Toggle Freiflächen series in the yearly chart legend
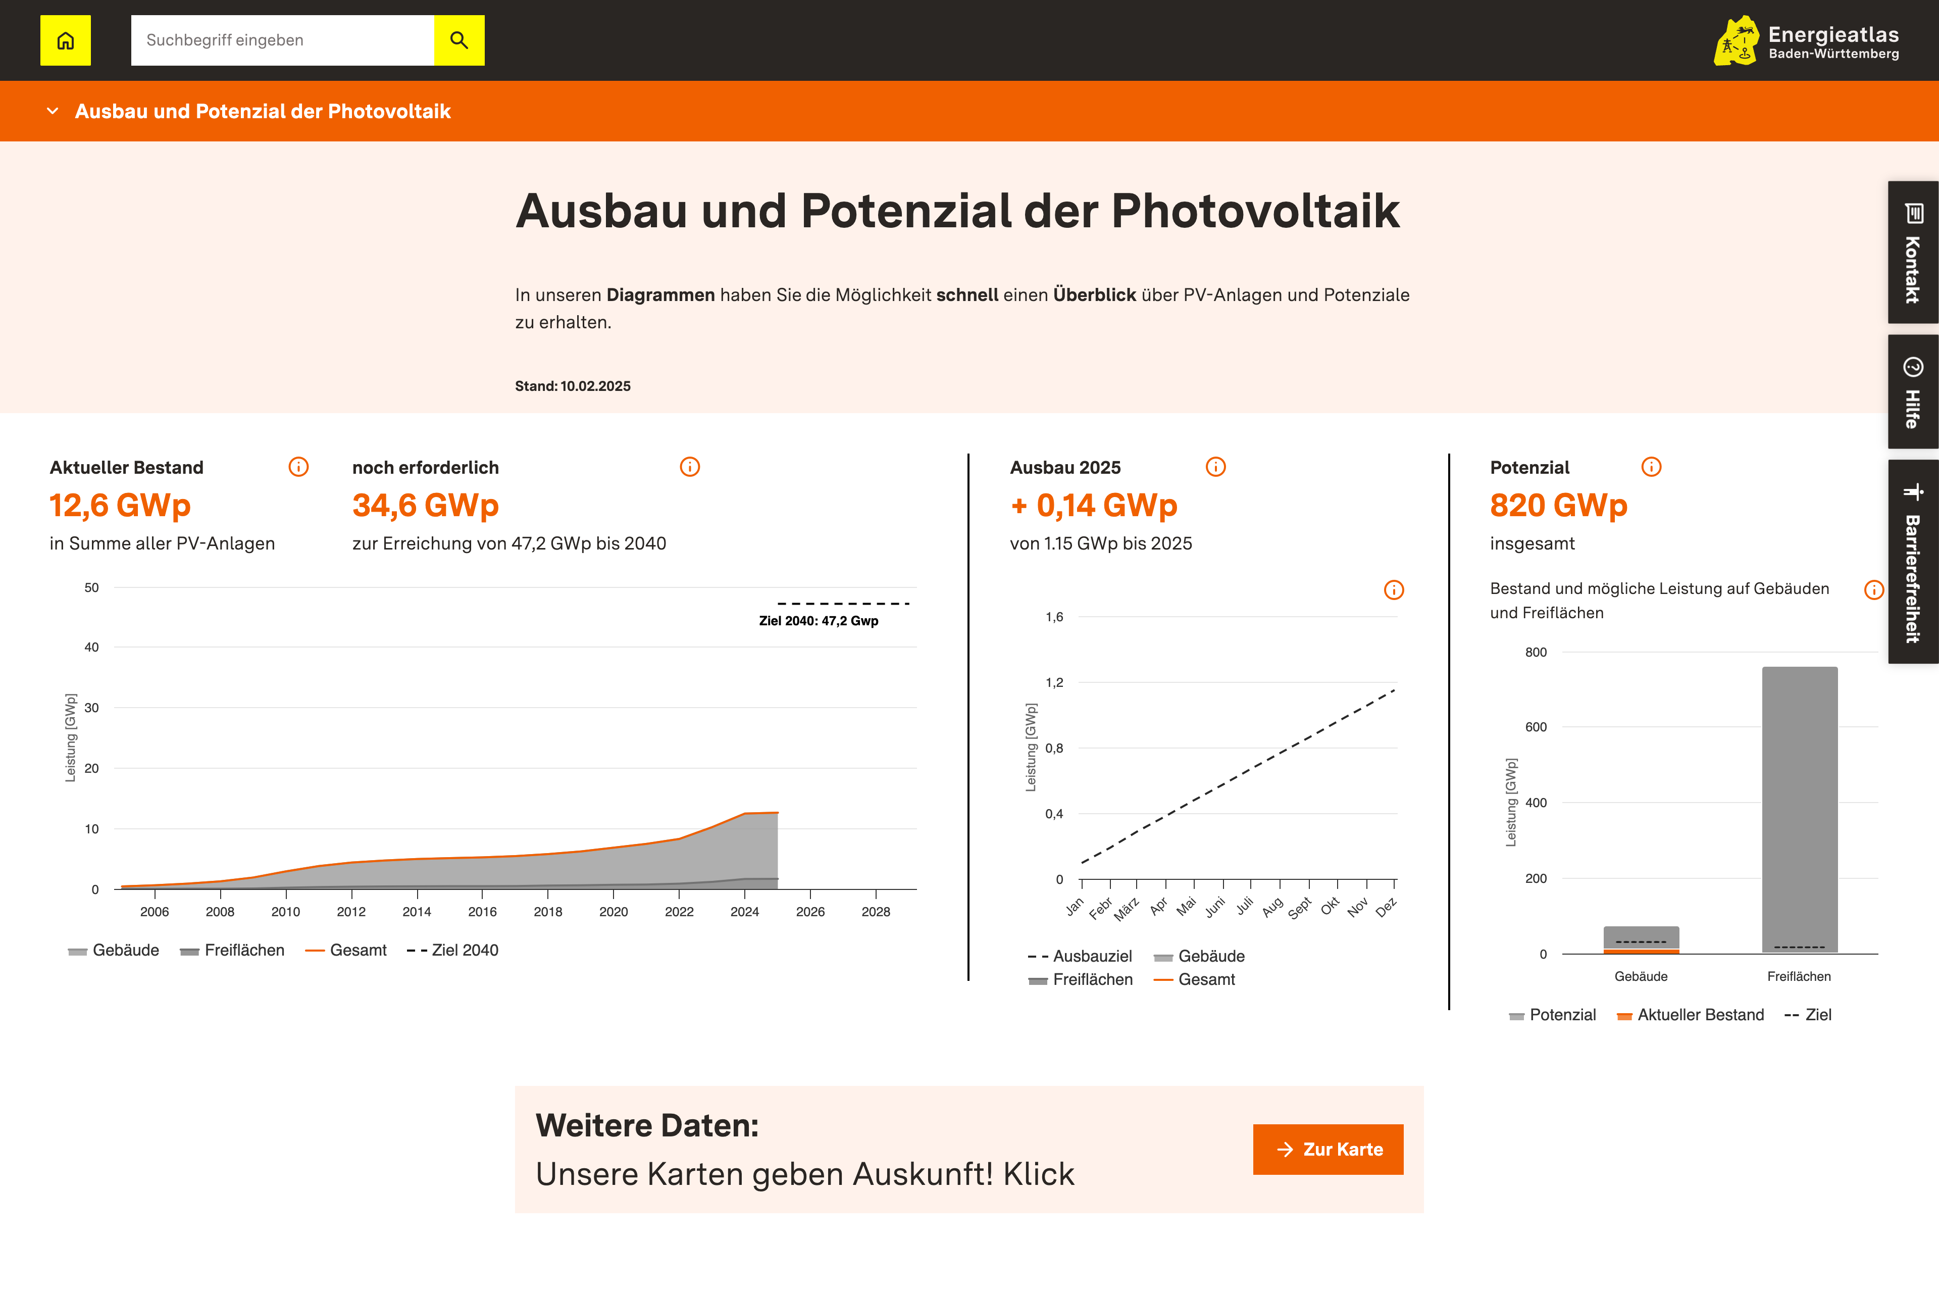The width and height of the screenshot is (1939, 1293). click(232, 950)
